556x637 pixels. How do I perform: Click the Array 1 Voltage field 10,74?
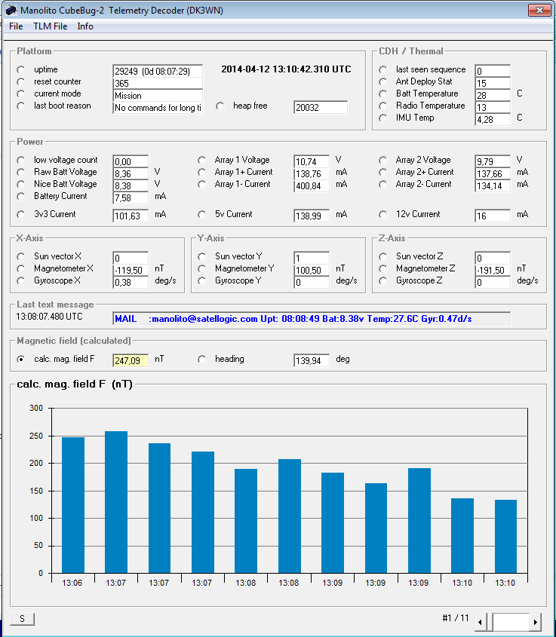[x=312, y=161]
